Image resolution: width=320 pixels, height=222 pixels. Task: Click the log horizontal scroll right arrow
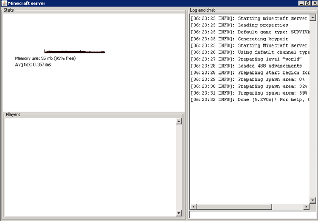point(306,207)
